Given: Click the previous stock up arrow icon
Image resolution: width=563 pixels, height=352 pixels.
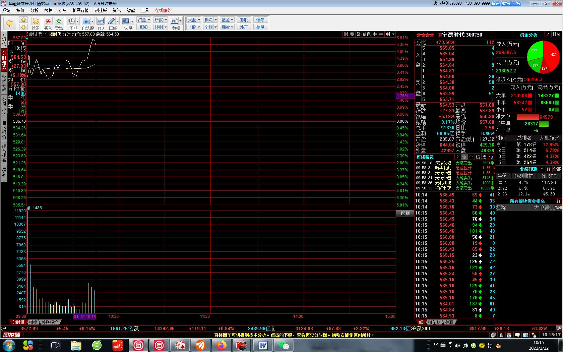Looking at the screenshot, I should [23, 20].
